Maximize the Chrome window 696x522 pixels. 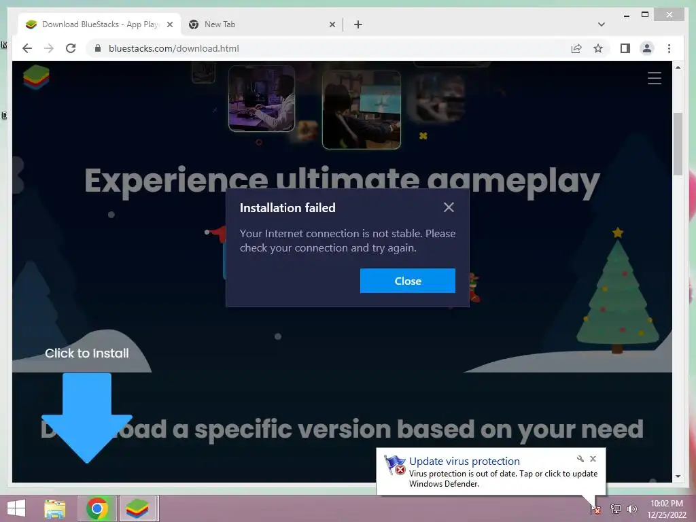[645, 15]
